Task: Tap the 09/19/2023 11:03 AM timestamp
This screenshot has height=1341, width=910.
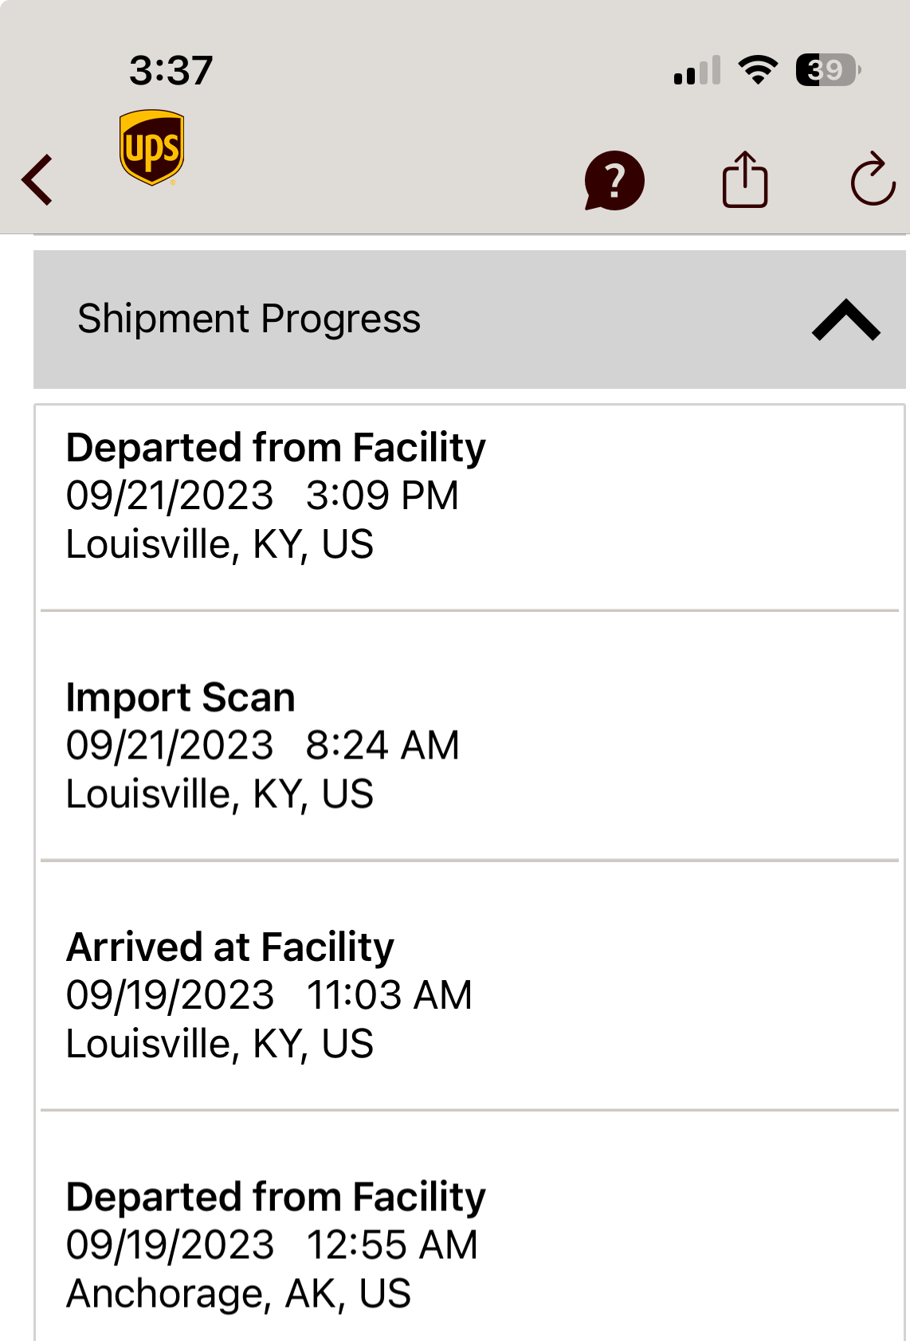Action: (x=269, y=995)
